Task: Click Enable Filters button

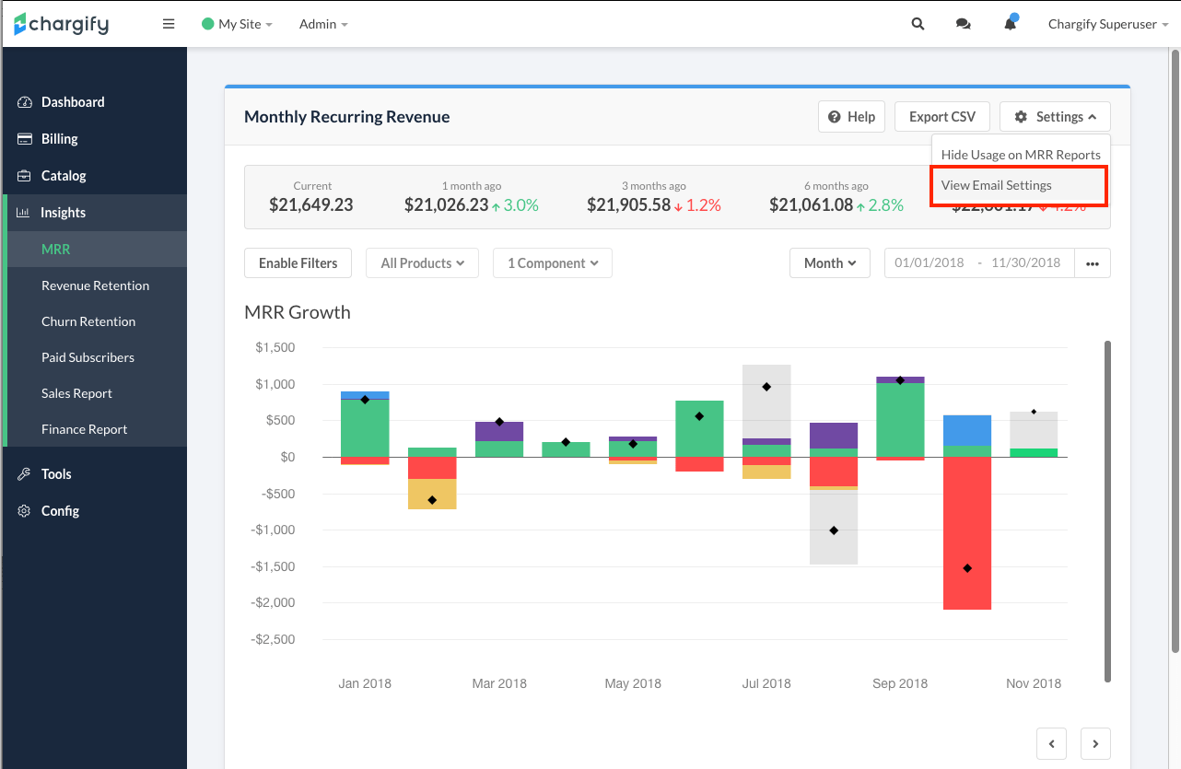Action: (x=298, y=263)
